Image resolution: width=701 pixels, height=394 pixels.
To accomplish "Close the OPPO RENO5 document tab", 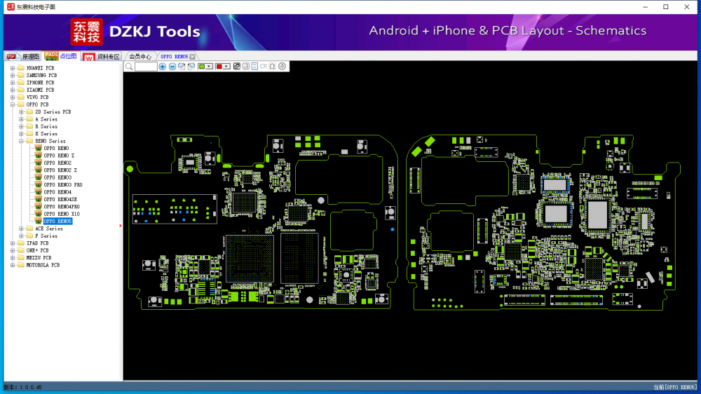I will pyautogui.click(x=193, y=57).
